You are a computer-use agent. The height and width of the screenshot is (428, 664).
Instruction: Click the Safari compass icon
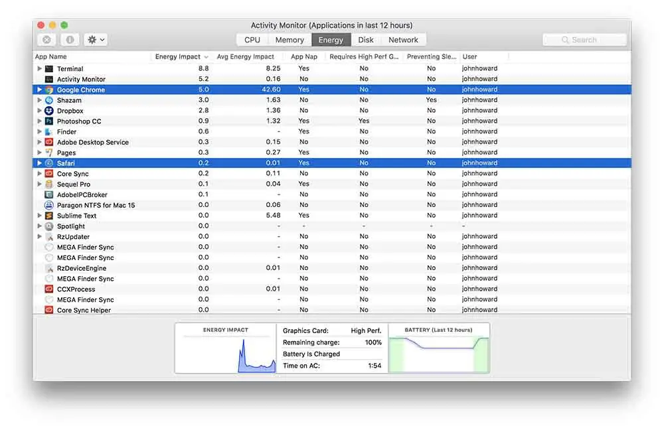coord(49,163)
